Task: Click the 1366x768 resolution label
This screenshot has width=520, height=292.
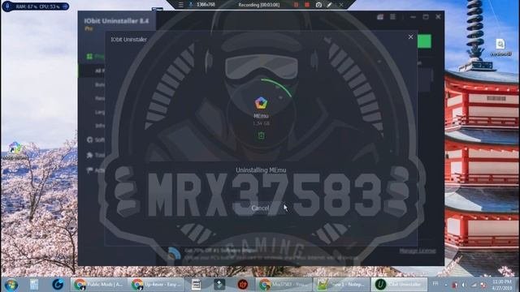Action: click(206, 5)
